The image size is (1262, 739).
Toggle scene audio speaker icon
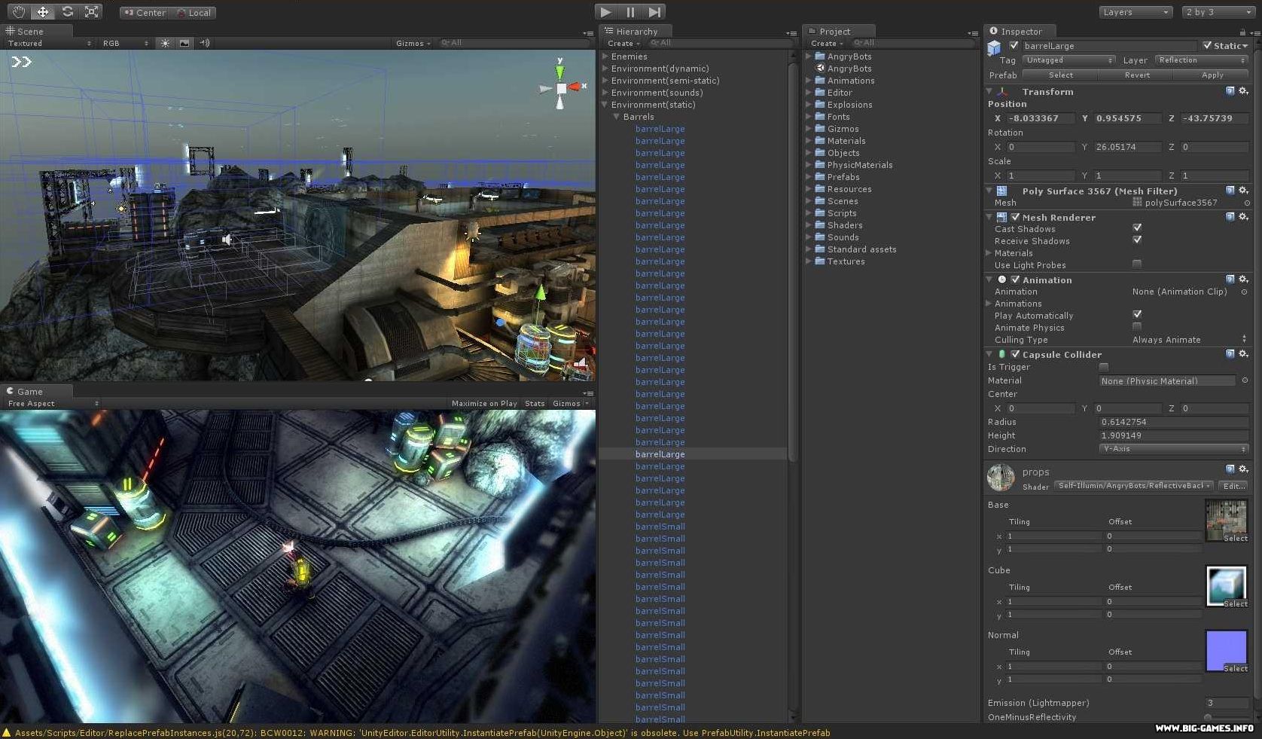pos(205,44)
